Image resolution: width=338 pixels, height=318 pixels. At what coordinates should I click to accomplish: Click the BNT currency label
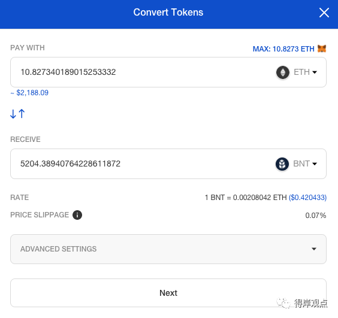[301, 164]
